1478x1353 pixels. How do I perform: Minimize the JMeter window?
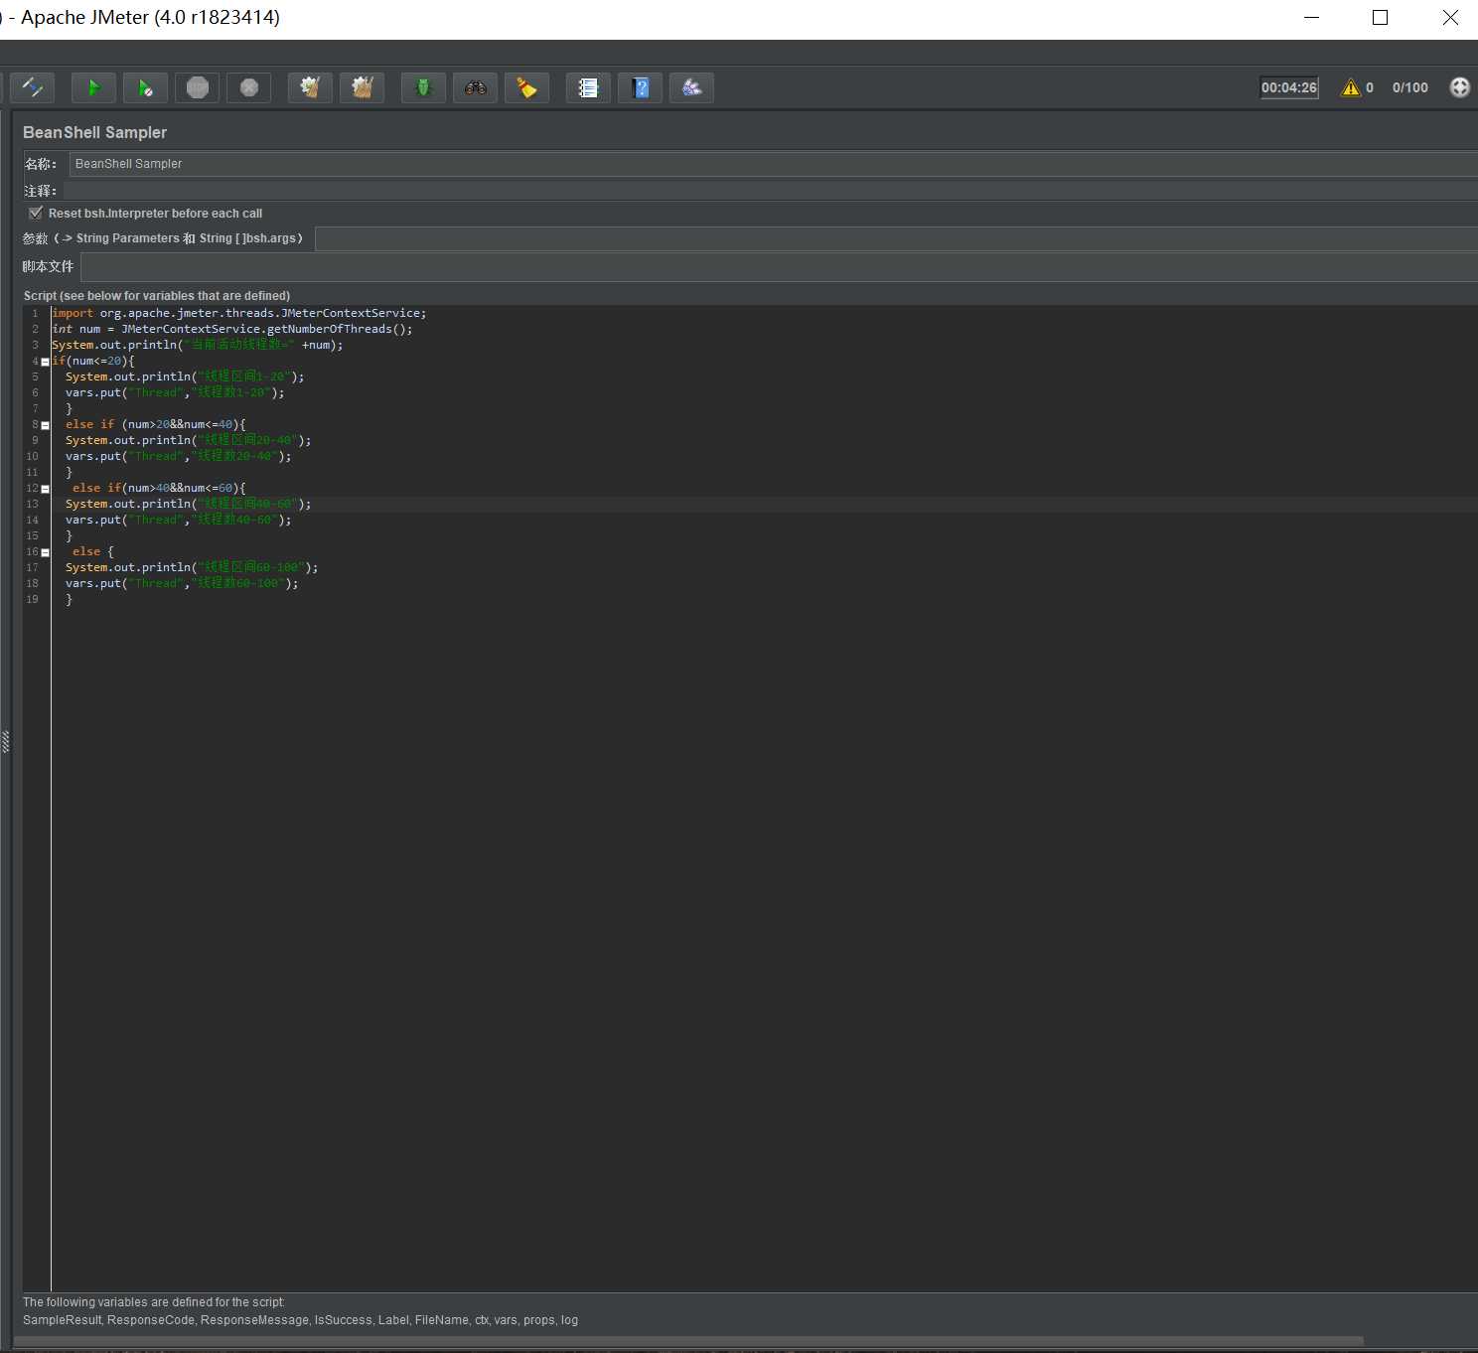(1311, 17)
